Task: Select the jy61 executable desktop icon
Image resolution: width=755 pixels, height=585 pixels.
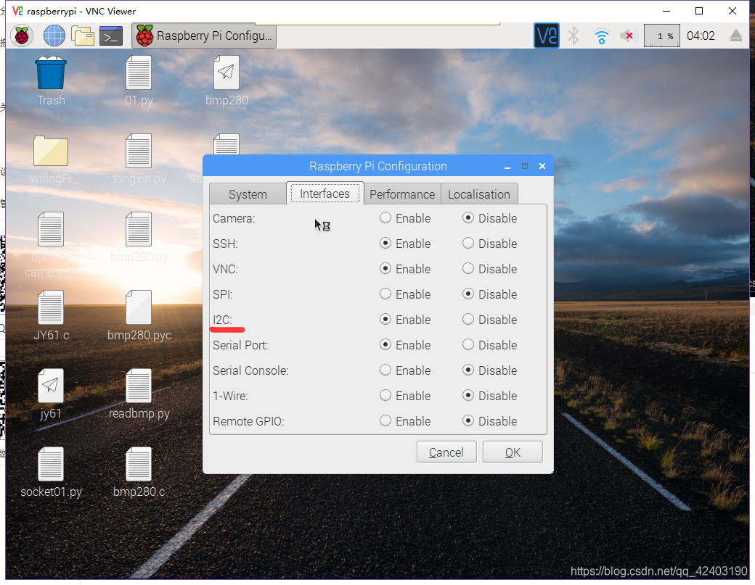Action: click(51, 394)
